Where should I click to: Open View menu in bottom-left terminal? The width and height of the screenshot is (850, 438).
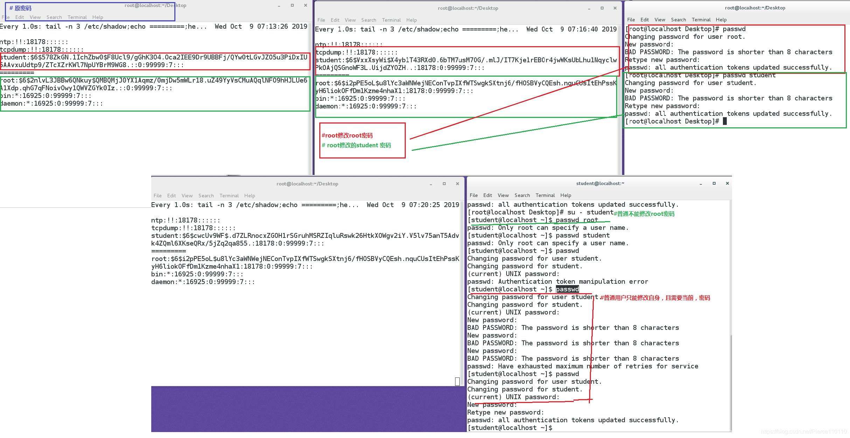[x=187, y=196]
